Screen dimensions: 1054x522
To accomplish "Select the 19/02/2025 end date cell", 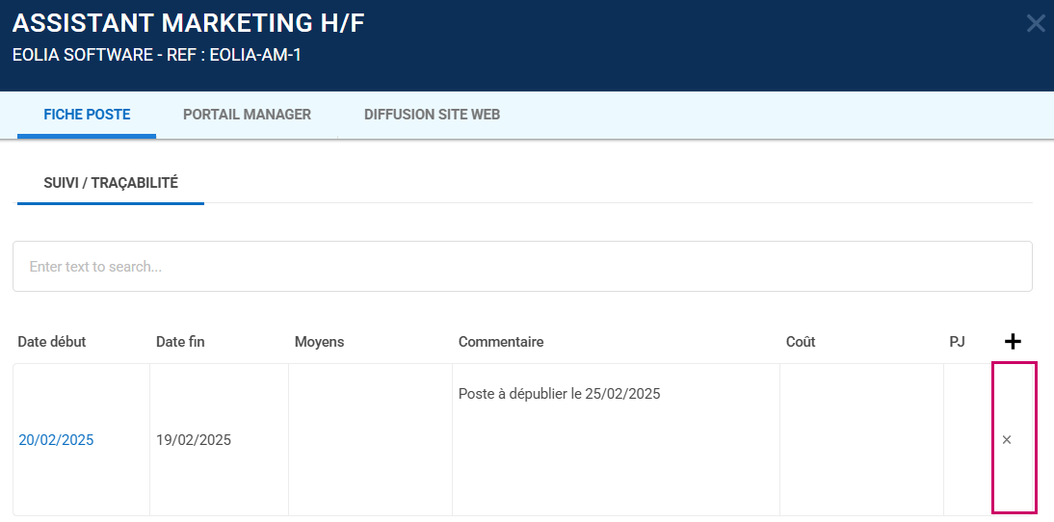I will 194,440.
